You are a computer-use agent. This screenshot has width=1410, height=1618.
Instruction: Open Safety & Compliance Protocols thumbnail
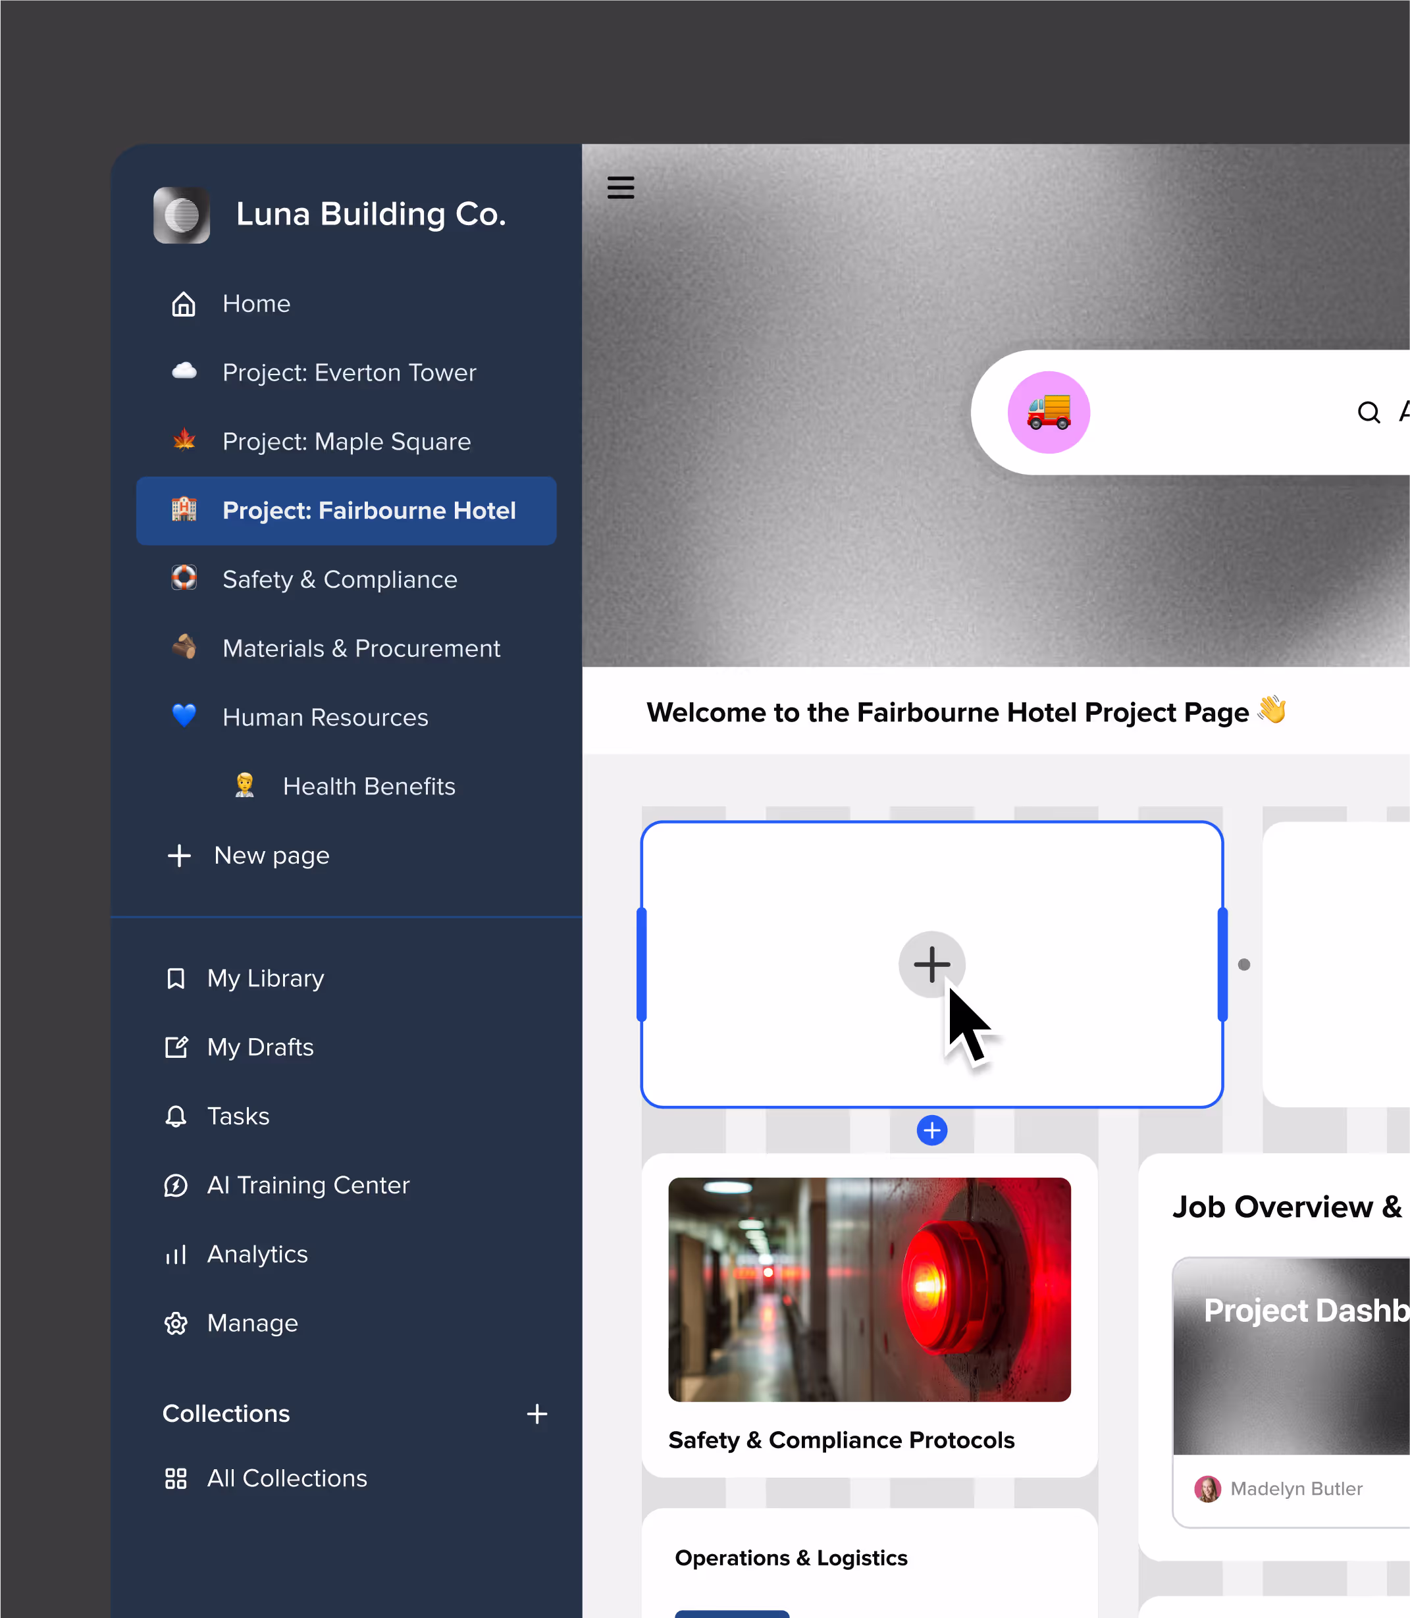coord(869,1289)
